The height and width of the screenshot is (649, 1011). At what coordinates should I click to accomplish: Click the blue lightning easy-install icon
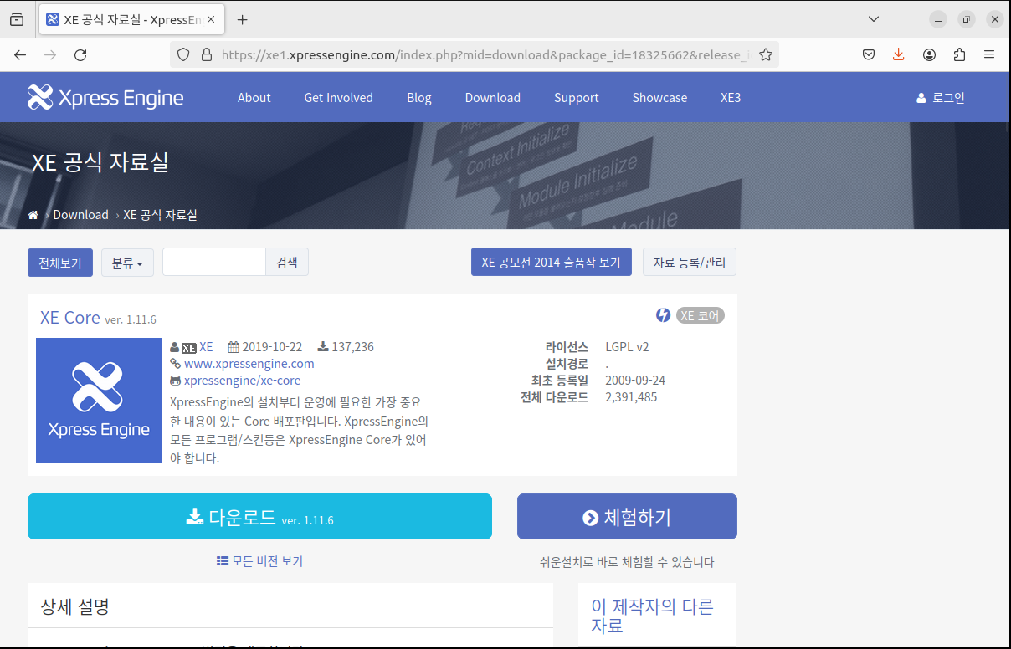point(663,315)
